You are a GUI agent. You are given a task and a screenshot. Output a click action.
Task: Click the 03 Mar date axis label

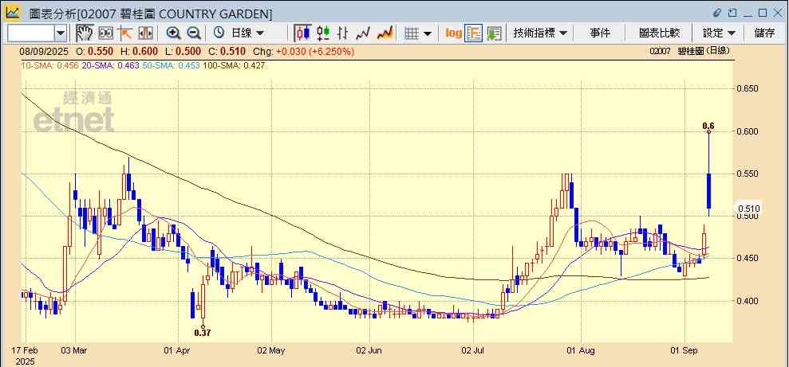(75, 350)
